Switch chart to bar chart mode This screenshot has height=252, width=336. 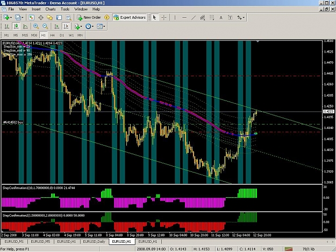click(7, 26)
